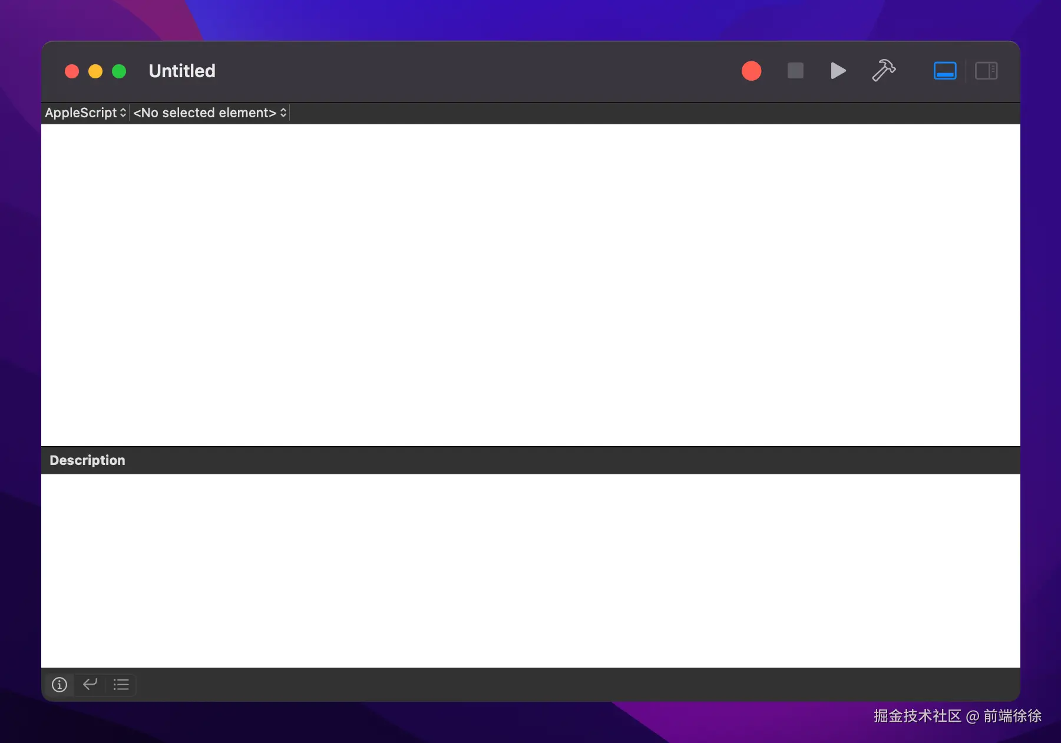
Task: Minimize the Untitled window
Action: (x=95, y=71)
